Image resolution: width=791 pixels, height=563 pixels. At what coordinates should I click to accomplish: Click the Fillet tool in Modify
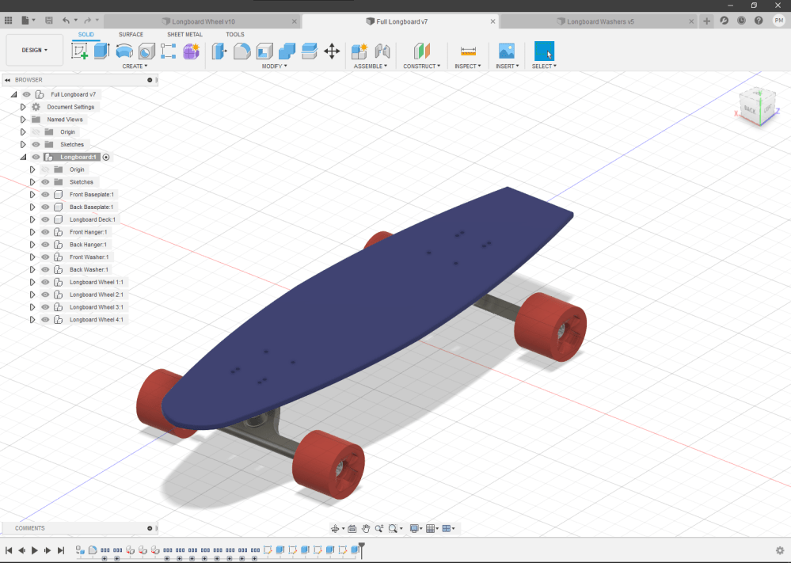242,51
